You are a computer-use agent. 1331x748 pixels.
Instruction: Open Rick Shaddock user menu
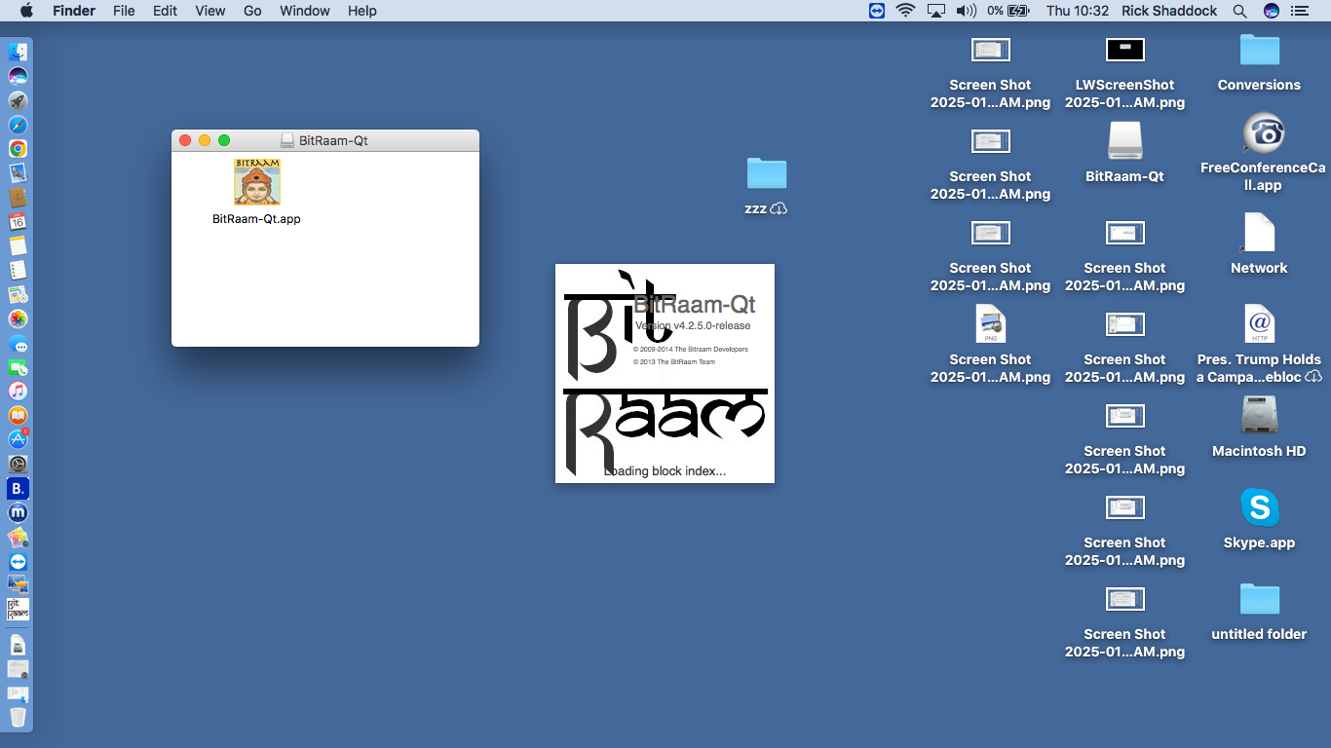click(1169, 11)
